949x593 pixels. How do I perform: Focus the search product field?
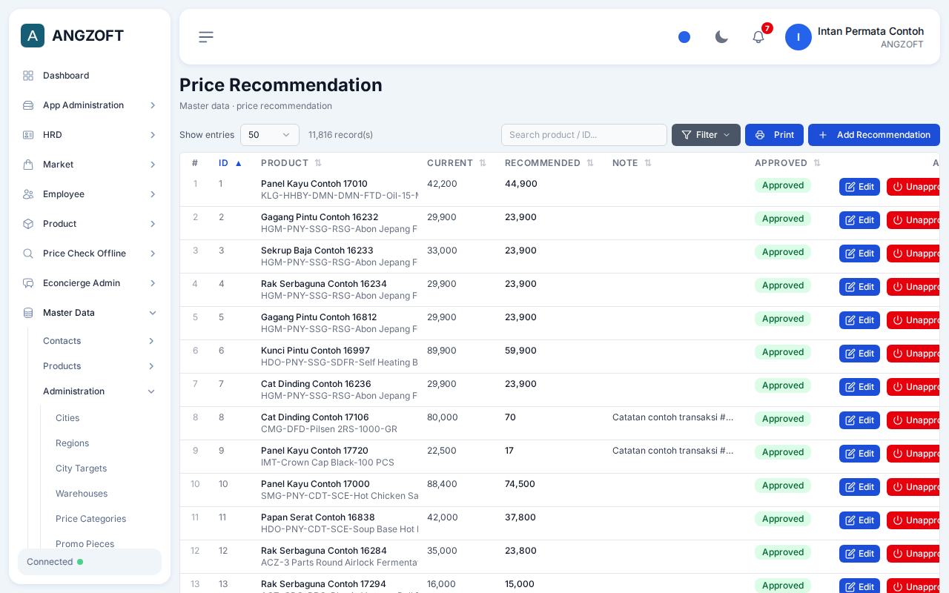[584, 135]
